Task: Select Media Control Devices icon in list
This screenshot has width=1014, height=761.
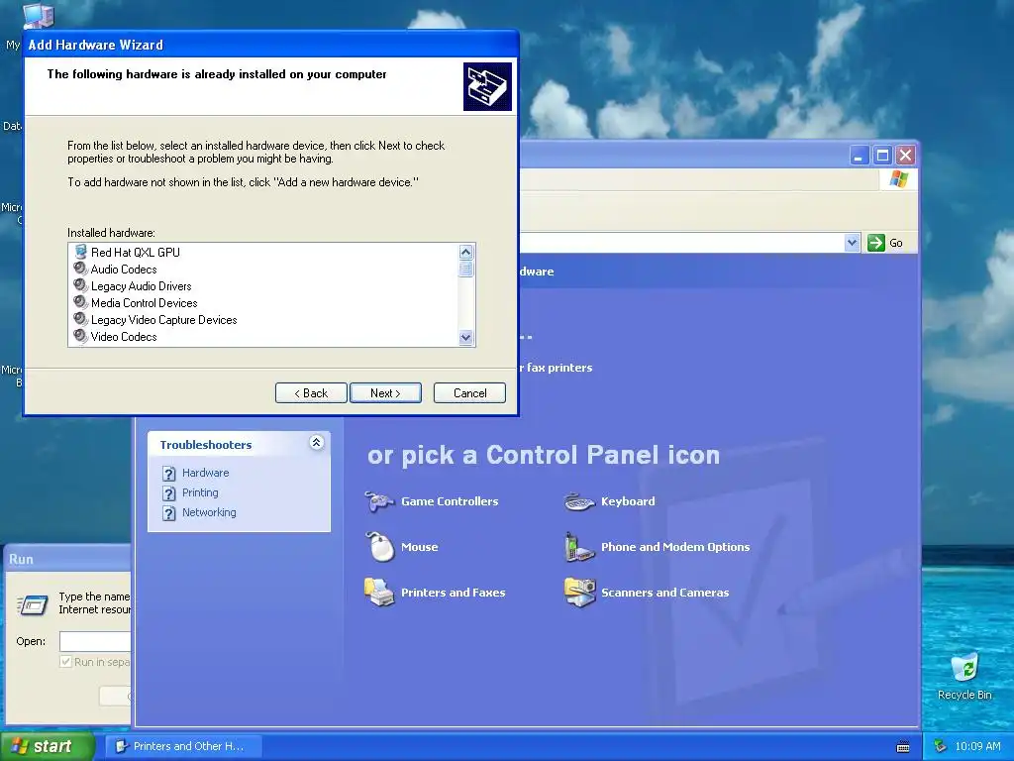Action: pos(80,302)
